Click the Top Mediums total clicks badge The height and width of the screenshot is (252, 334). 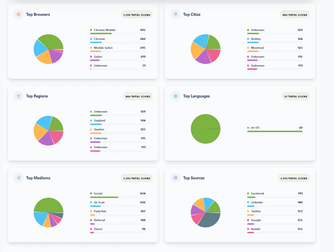pyautogui.click(x=137, y=178)
